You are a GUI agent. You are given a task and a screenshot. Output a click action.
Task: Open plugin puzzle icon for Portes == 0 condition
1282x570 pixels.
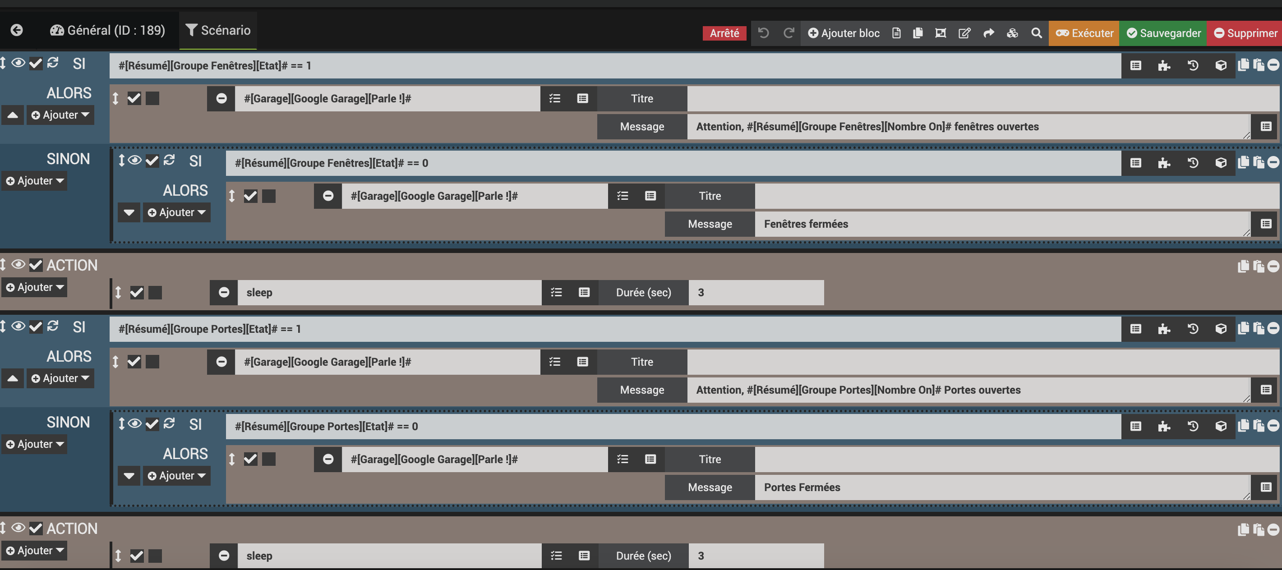(1163, 426)
